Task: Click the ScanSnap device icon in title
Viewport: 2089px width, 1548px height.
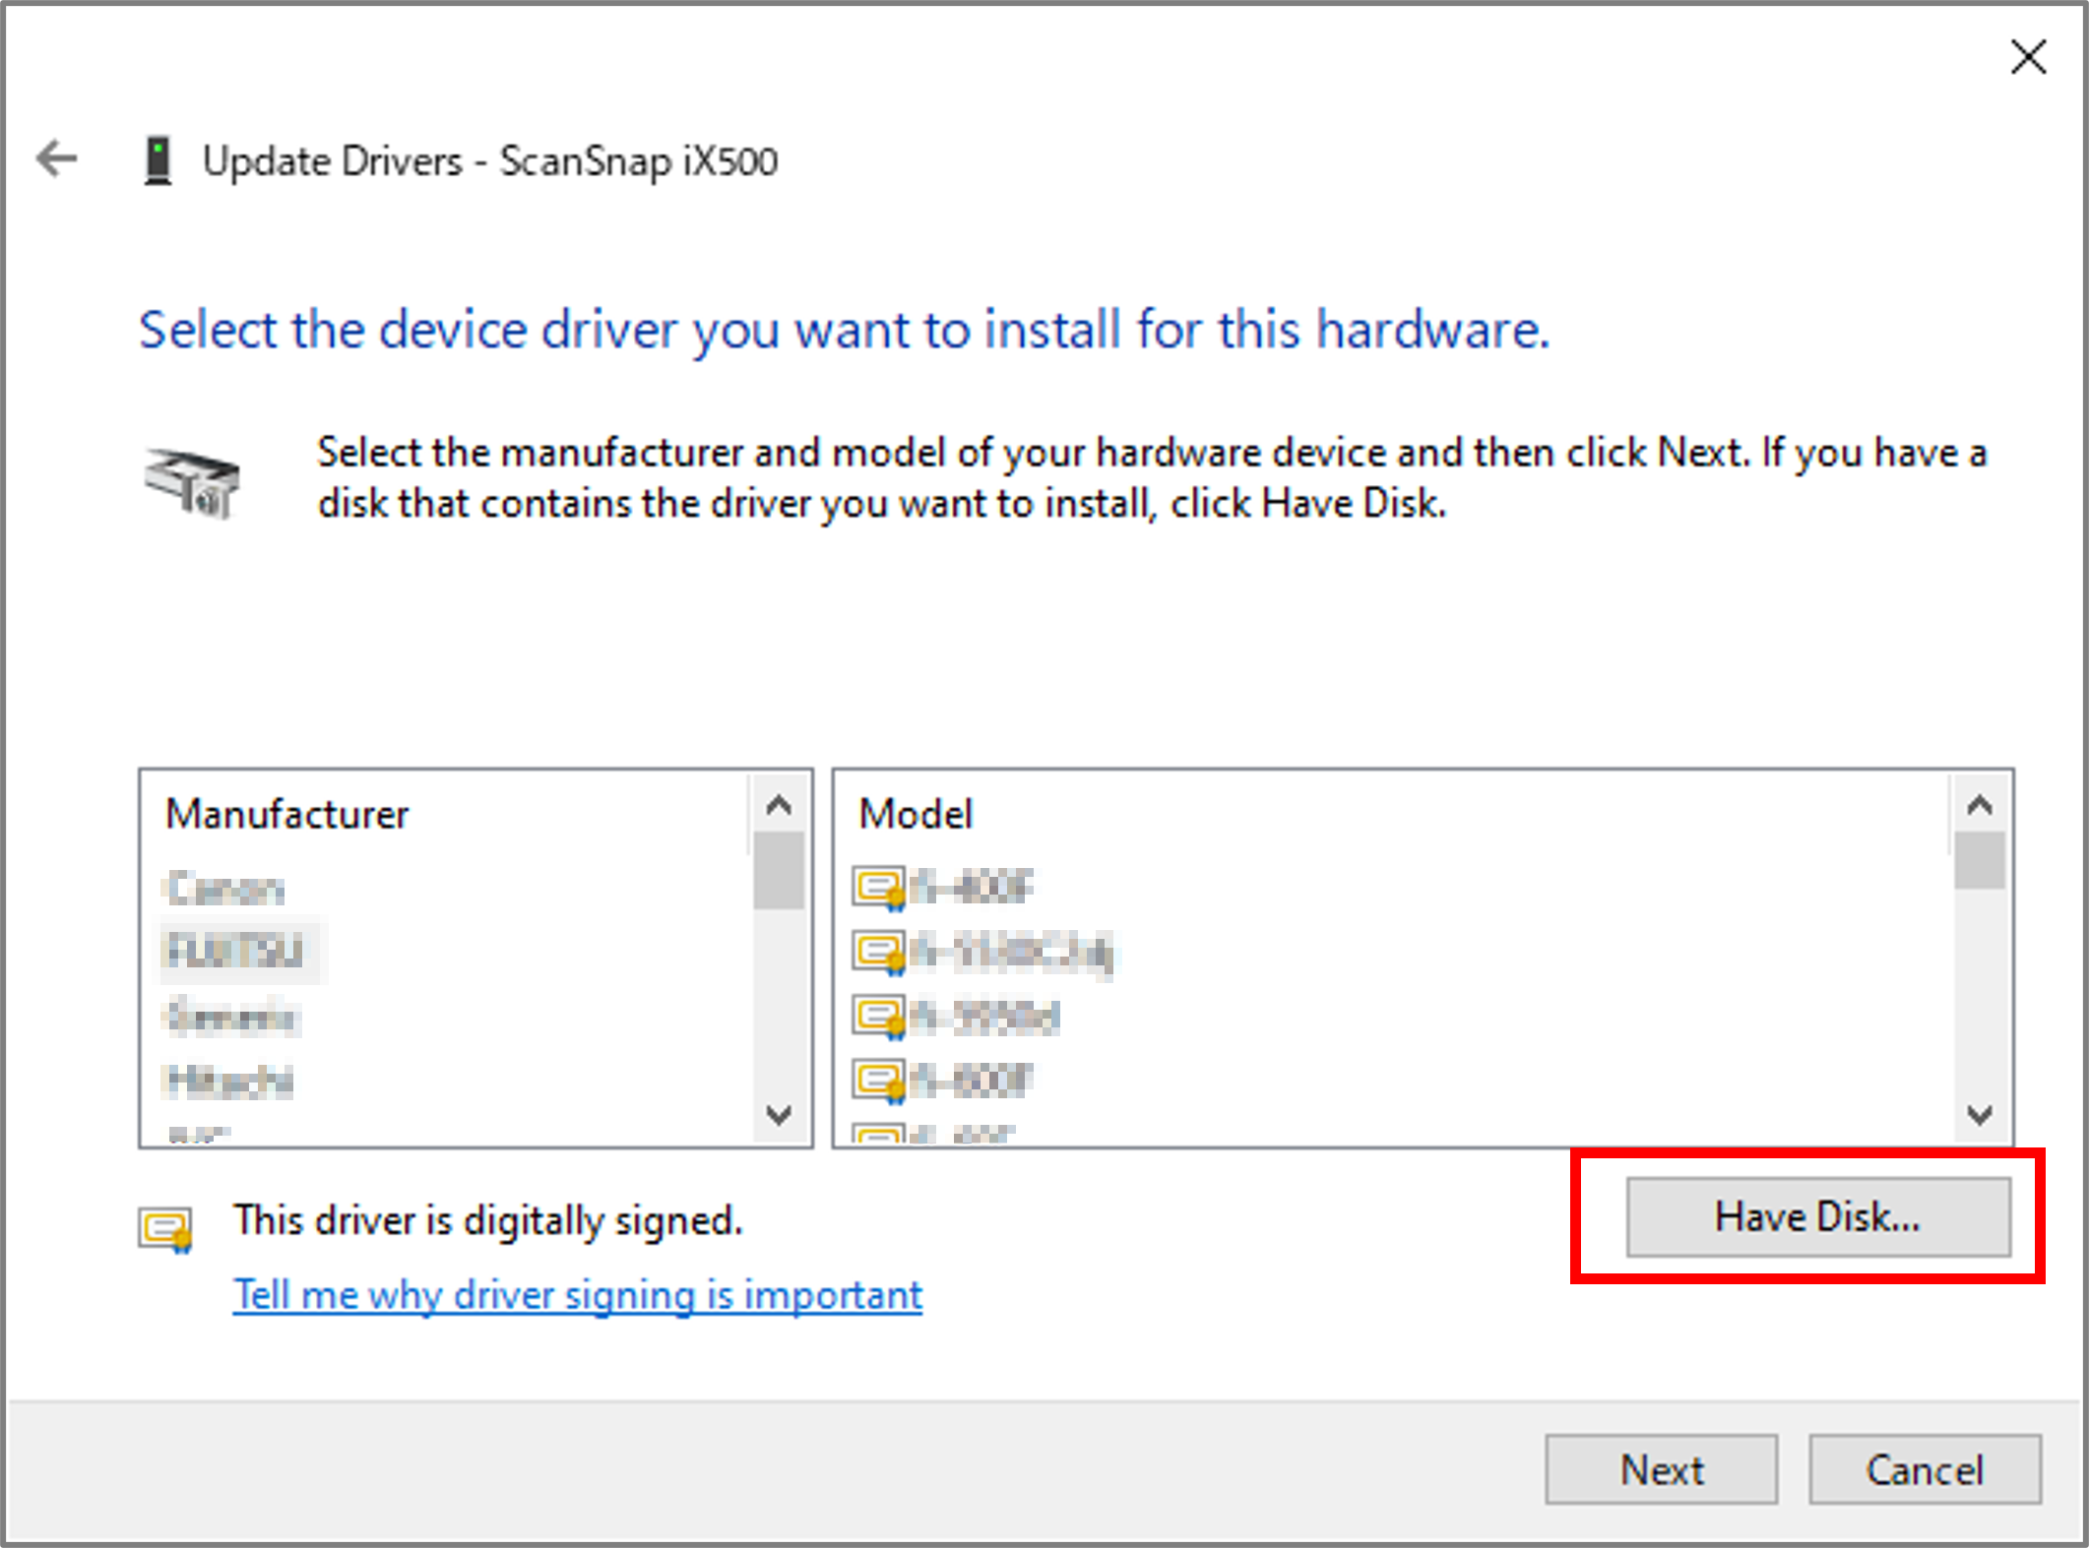Action: (x=158, y=160)
